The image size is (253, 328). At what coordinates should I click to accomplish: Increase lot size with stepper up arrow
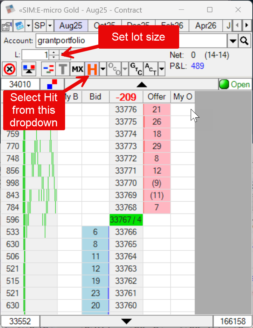point(54,53)
